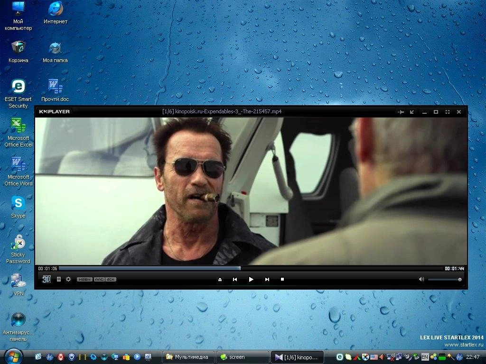This screenshot has height=364, width=486.
Task: Select the Моя папка desktop icon
Action: [55, 52]
